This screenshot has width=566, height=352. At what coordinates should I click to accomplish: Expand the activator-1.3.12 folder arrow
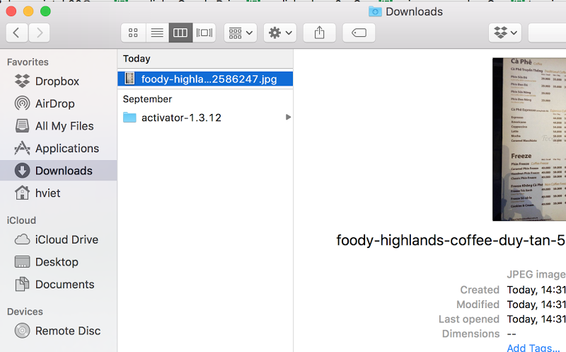coord(288,117)
